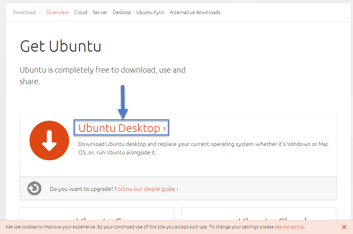Click the 'Download Ubuntu desktop and replace' description
This screenshot has width=353, height=234.
coord(203,148)
